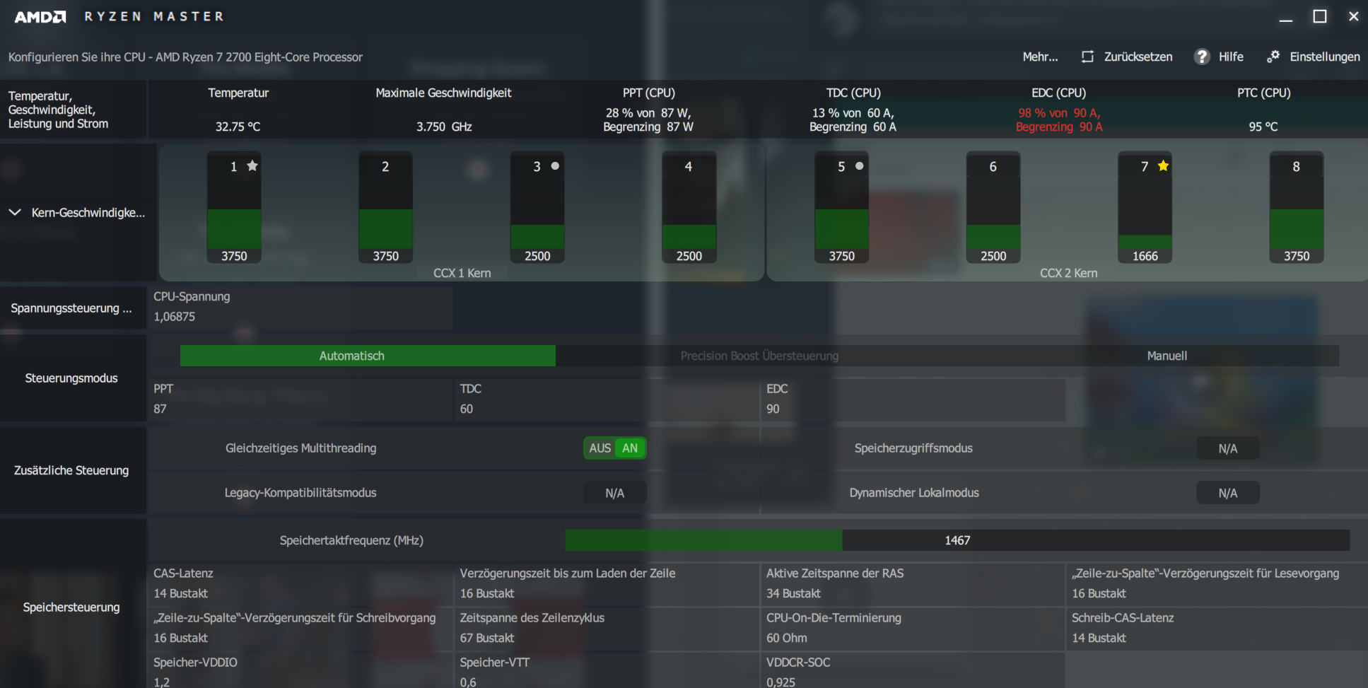Open the Einstellungen gear icon

pyautogui.click(x=1273, y=57)
